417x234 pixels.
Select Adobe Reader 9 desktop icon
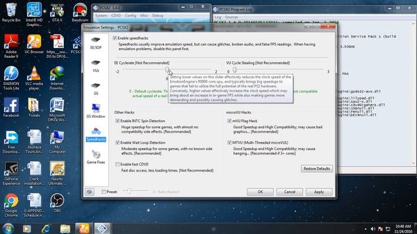[11, 46]
